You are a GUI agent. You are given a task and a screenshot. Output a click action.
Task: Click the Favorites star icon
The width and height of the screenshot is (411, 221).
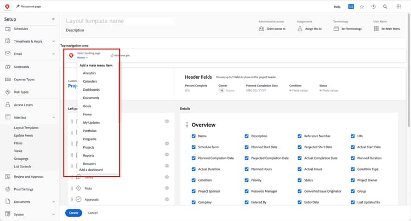pos(362,7)
